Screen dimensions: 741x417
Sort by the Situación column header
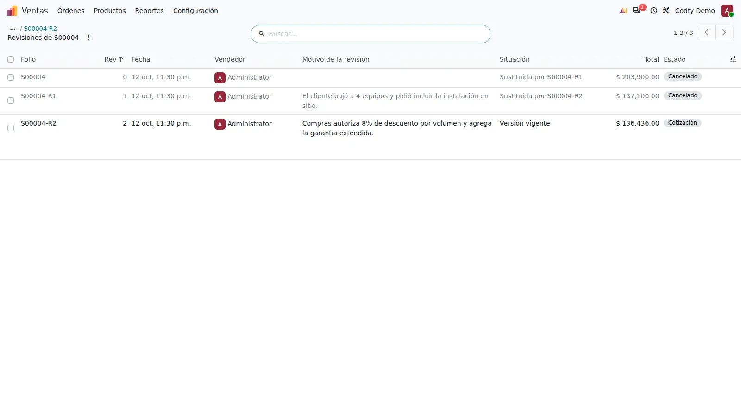(515, 59)
